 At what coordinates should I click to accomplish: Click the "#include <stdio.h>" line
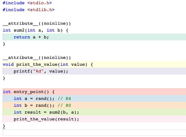click(x=27, y=3)
